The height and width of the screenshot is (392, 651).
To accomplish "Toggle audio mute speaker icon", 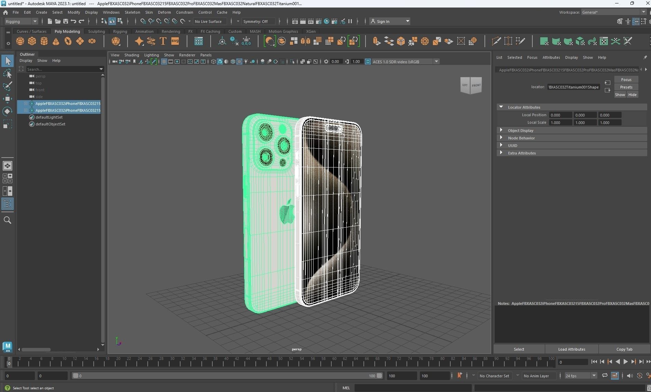I will point(629,376).
